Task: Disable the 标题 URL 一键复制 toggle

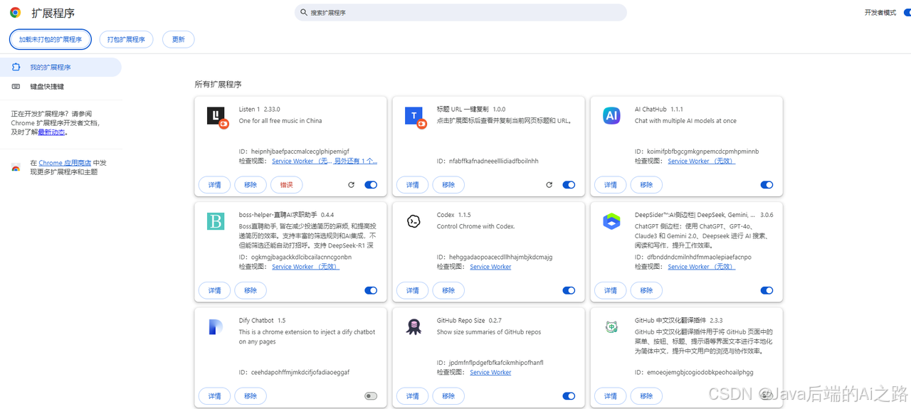Action: (x=569, y=185)
